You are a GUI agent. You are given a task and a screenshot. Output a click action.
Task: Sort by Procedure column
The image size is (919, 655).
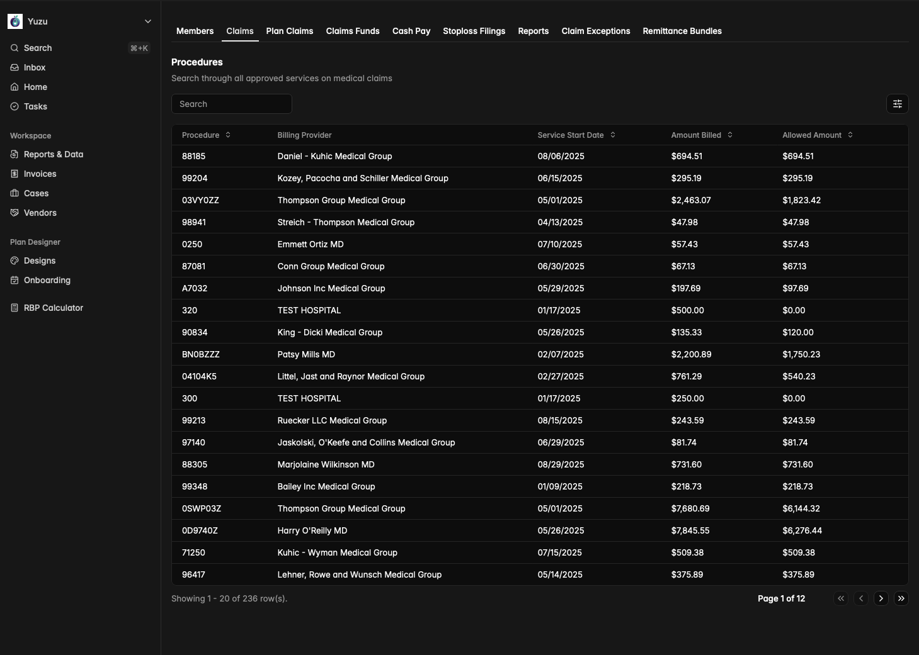(207, 135)
